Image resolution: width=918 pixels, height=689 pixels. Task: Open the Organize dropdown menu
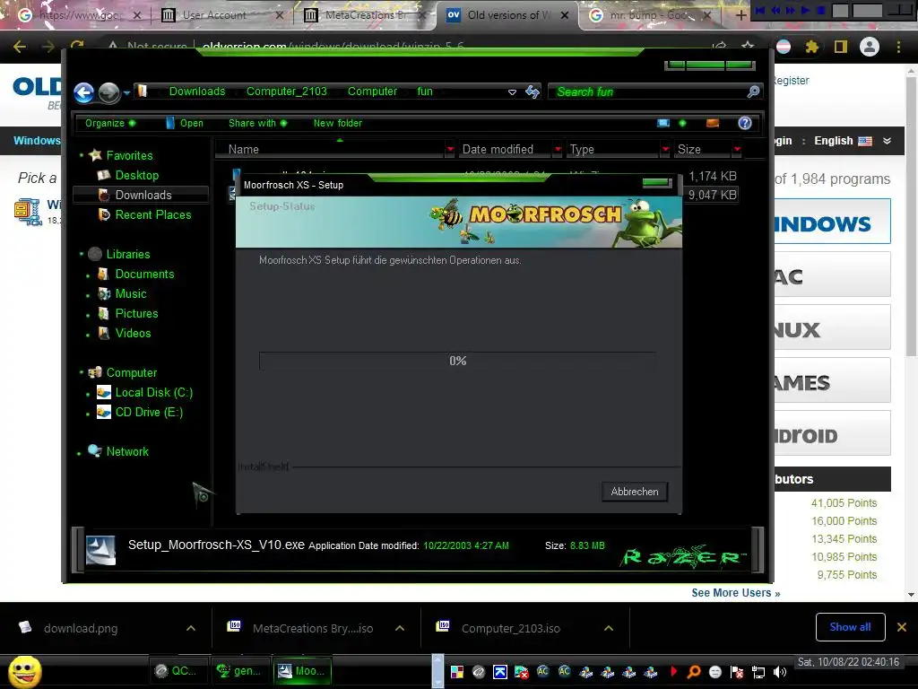110,123
